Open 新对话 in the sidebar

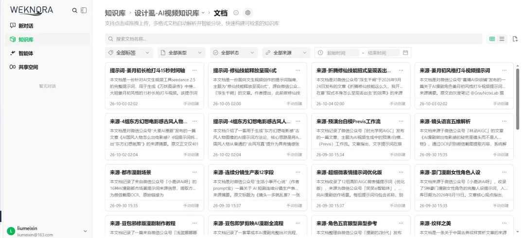coord(48,26)
